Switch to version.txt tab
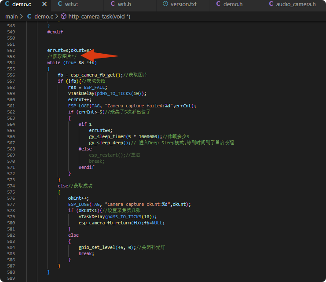Viewport: 326px width, 282px height. 183,4
